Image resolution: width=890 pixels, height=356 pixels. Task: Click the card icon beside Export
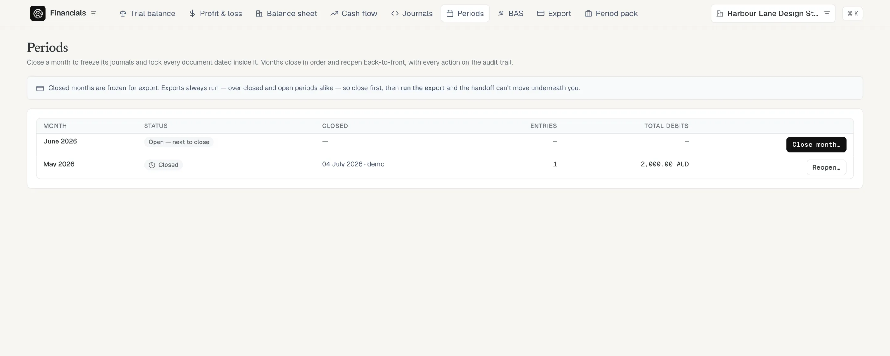[x=541, y=14]
